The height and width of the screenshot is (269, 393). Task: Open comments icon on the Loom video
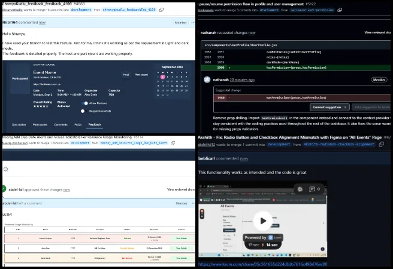click(312, 189)
